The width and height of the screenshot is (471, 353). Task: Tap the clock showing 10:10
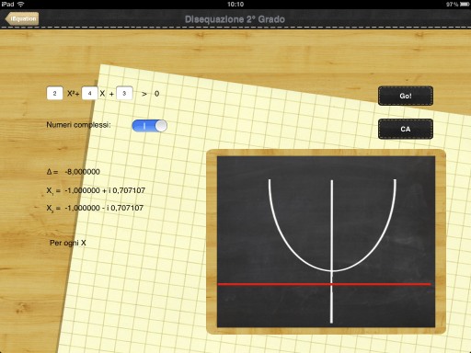tap(235, 5)
